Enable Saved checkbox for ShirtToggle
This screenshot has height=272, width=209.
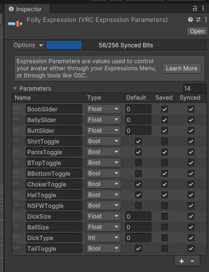pyautogui.click(x=165, y=141)
